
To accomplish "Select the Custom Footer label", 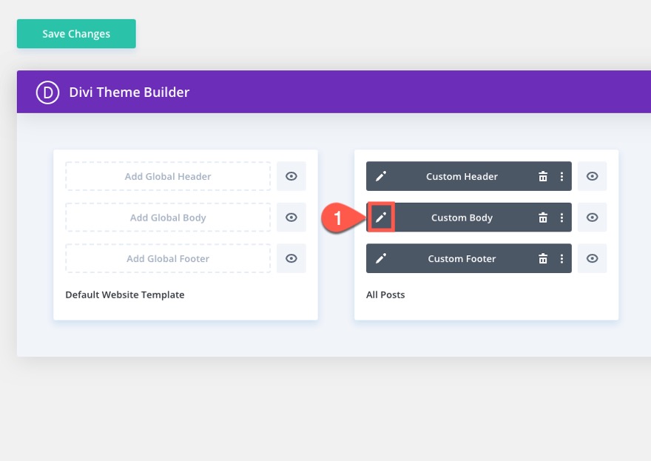I will [462, 259].
